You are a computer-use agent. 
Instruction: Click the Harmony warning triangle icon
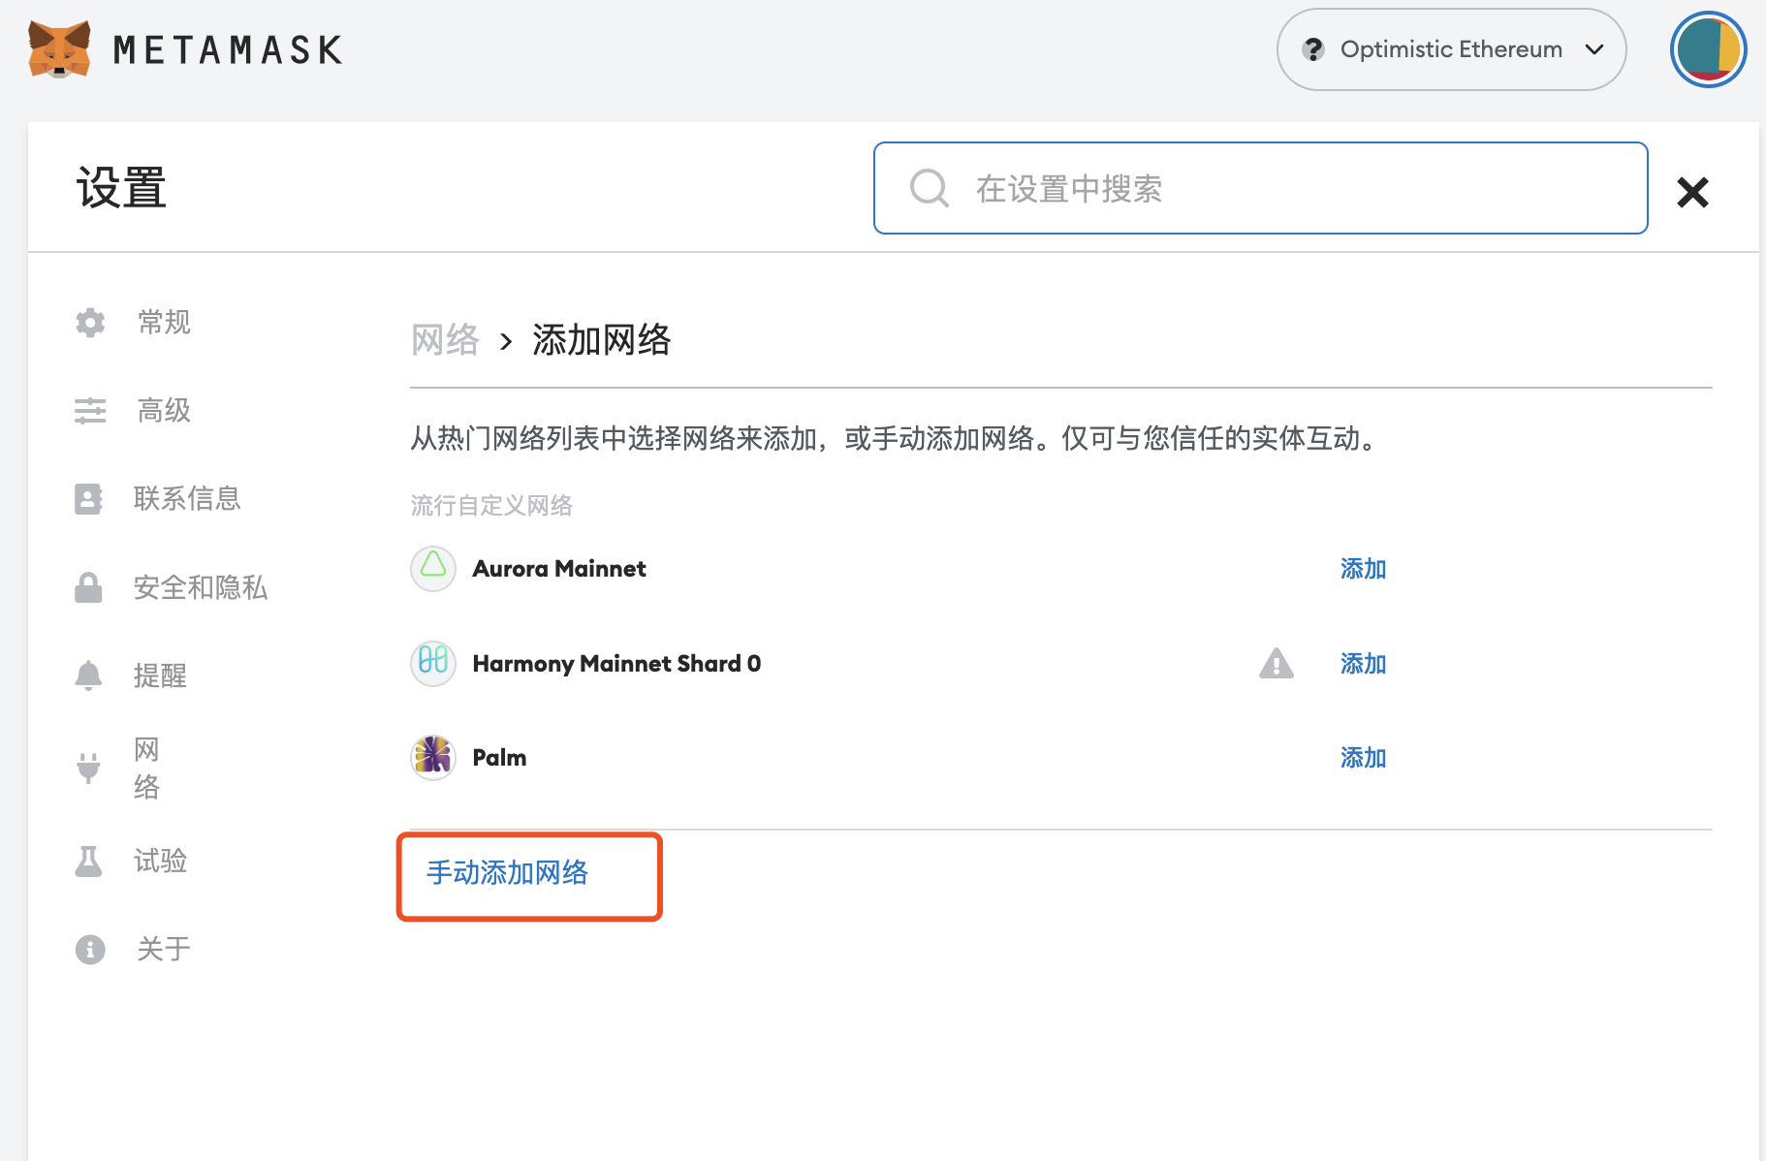(1277, 664)
